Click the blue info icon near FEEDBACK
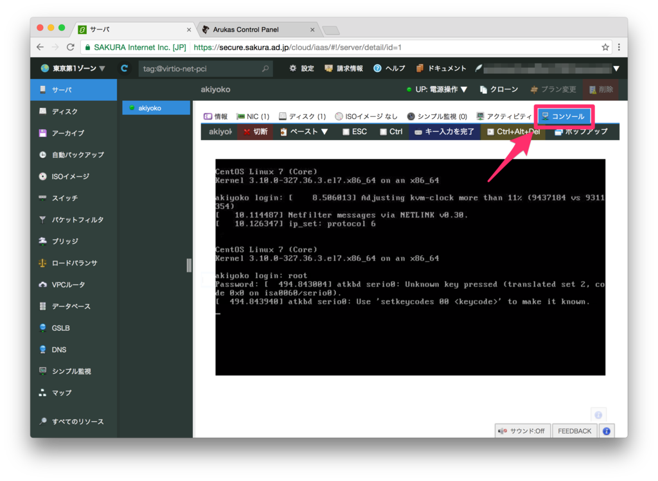658x481 pixels. [x=607, y=431]
